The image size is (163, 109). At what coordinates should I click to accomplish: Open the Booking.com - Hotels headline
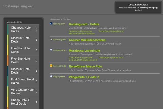[x=84, y=24]
